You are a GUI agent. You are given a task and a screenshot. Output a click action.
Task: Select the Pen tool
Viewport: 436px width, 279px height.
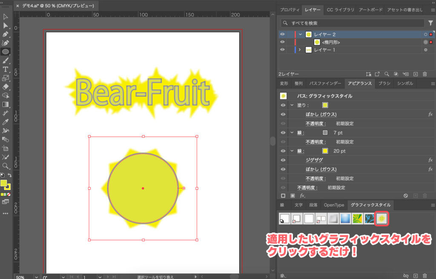click(6, 34)
